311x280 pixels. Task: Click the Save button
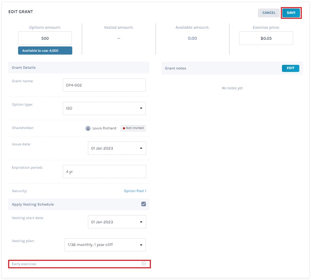tap(291, 13)
